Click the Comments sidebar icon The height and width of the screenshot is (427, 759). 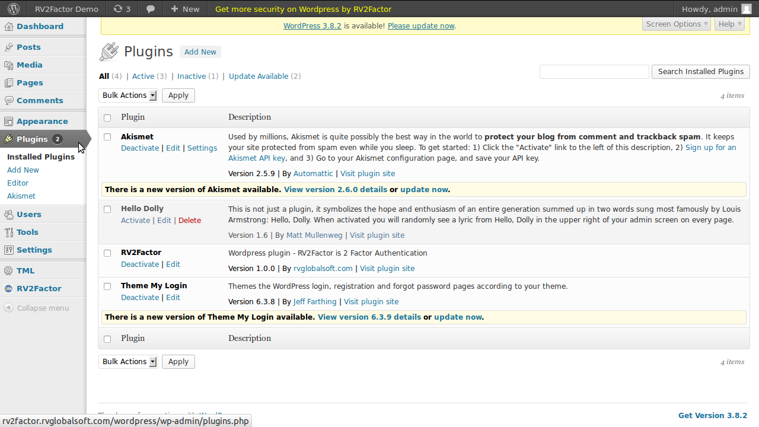[9, 100]
